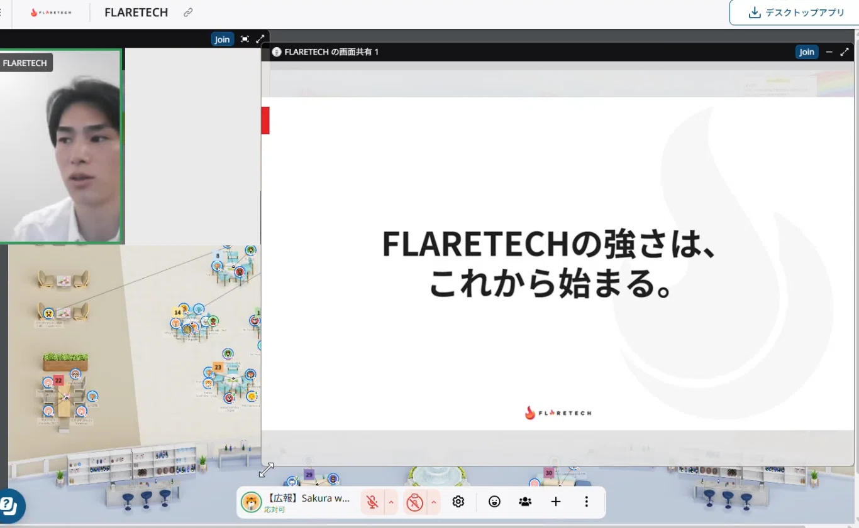
Task: Open camera options chevron
Action: click(433, 502)
